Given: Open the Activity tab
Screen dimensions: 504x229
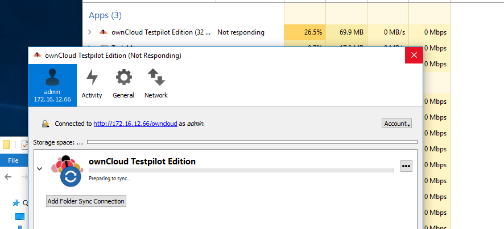Looking at the screenshot, I should 92,84.
